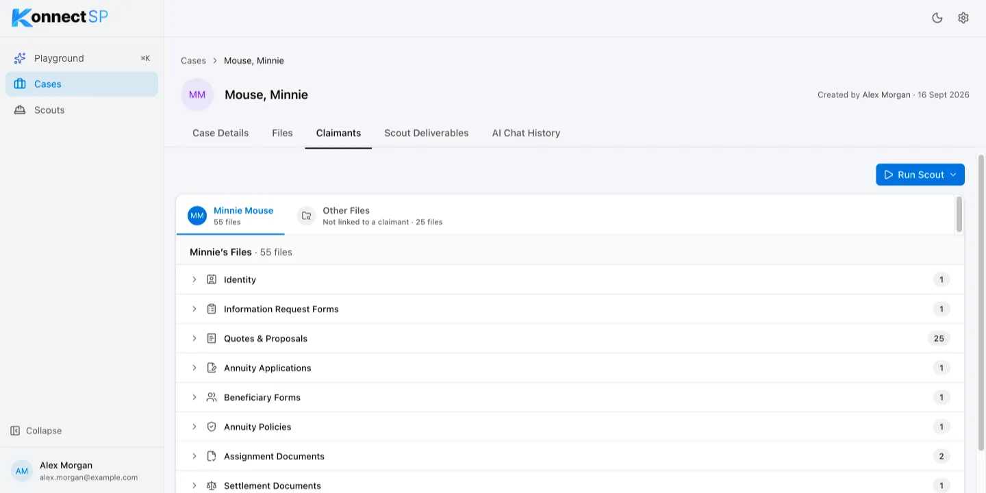Viewport: 986px width, 493px height.
Task: Click the Settlement Documents scales icon
Action: (x=212, y=485)
